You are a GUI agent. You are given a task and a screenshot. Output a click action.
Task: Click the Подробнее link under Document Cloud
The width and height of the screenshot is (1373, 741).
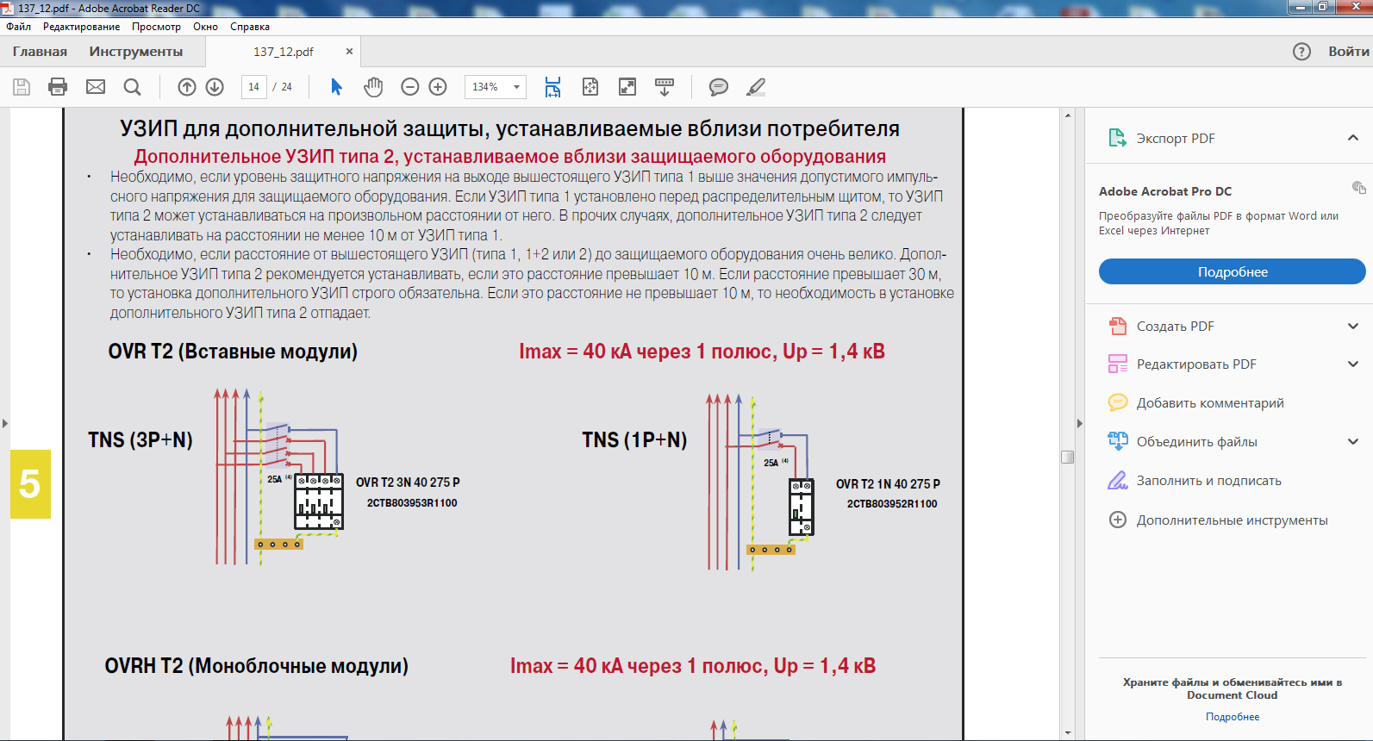coord(1232,717)
